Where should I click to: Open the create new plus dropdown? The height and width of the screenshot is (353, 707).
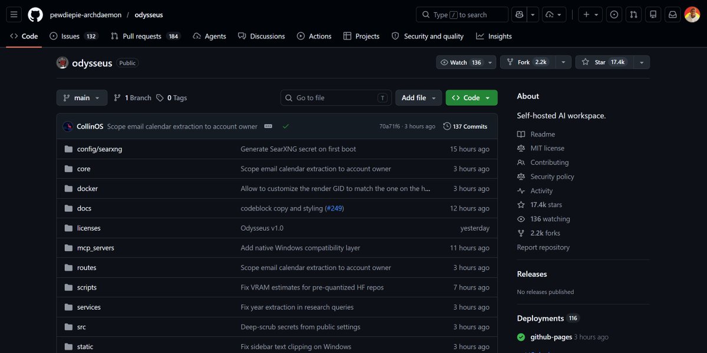click(x=590, y=15)
